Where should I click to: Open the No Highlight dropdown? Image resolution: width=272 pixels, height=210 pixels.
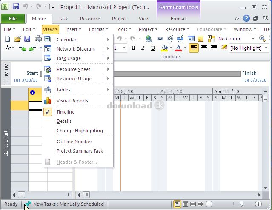[266, 48]
